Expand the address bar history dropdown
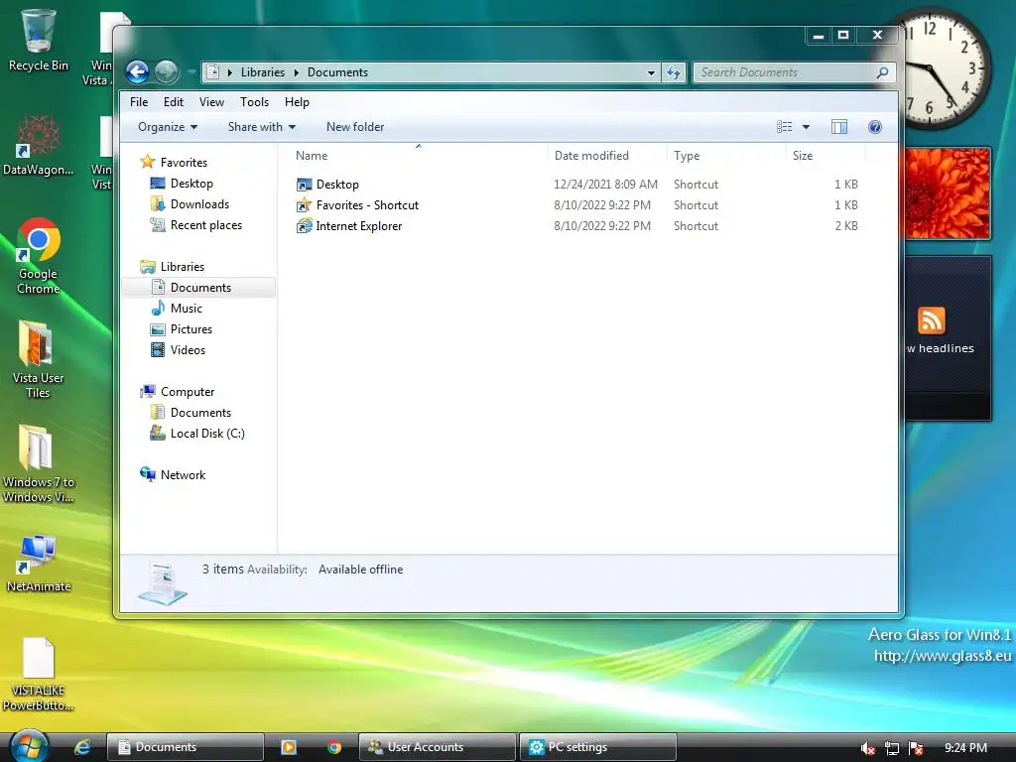1016x762 pixels. click(x=651, y=72)
